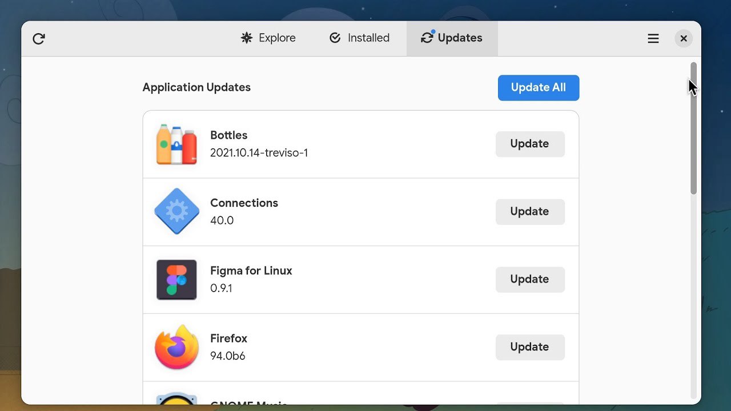Click version 2021.10.14-treviso-1 text
This screenshot has width=731, height=411.
259,153
